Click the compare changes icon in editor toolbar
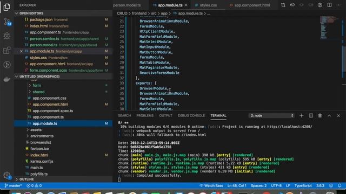Screen dimensions: 346x194 click(x=283, y=5)
